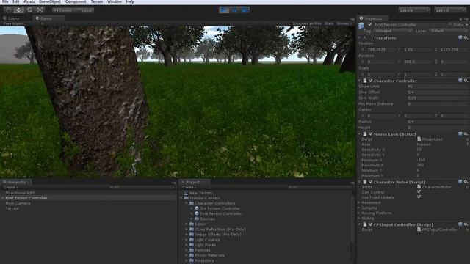Open the Layer Default dropdown
The image size is (470, 264).
click(449, 31)
